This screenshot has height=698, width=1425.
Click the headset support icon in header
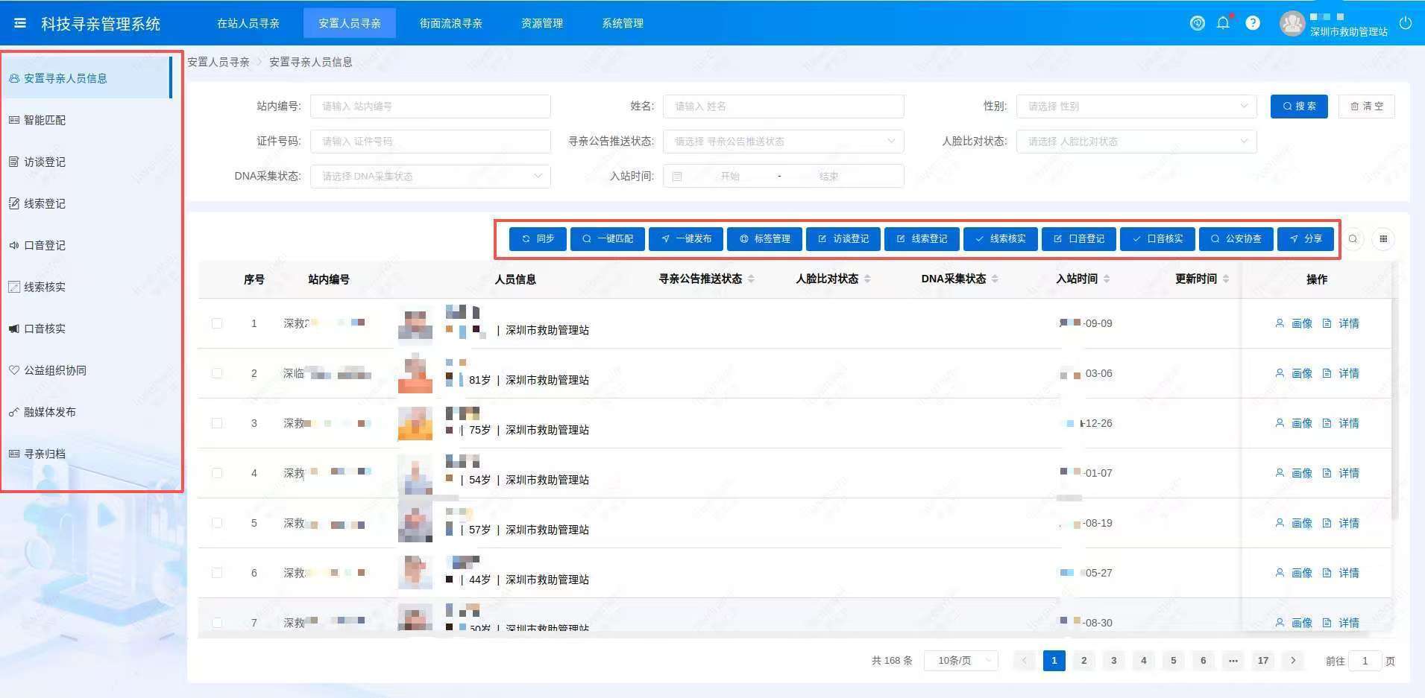tap(1197, 23)
